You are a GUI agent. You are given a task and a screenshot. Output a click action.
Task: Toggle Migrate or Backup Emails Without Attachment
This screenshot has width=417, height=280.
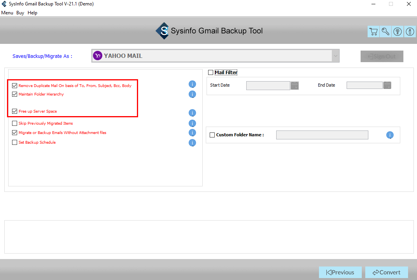pos(15,132)
